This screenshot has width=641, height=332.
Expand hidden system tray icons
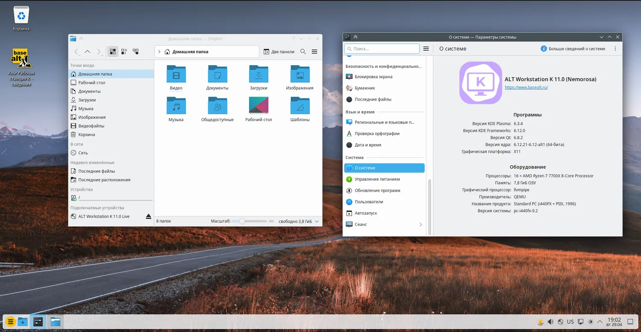(600, 322)
